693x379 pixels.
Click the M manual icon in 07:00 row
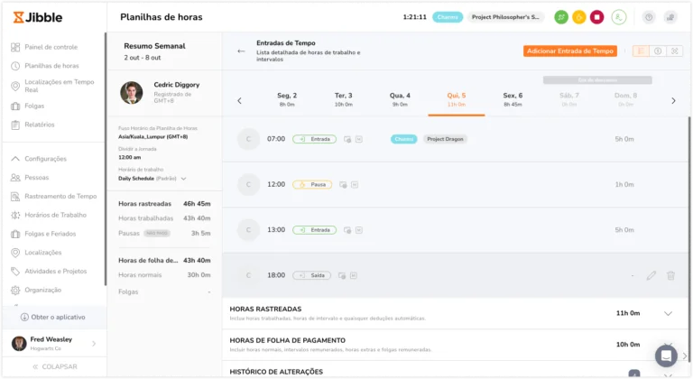[x=359, y=139]
